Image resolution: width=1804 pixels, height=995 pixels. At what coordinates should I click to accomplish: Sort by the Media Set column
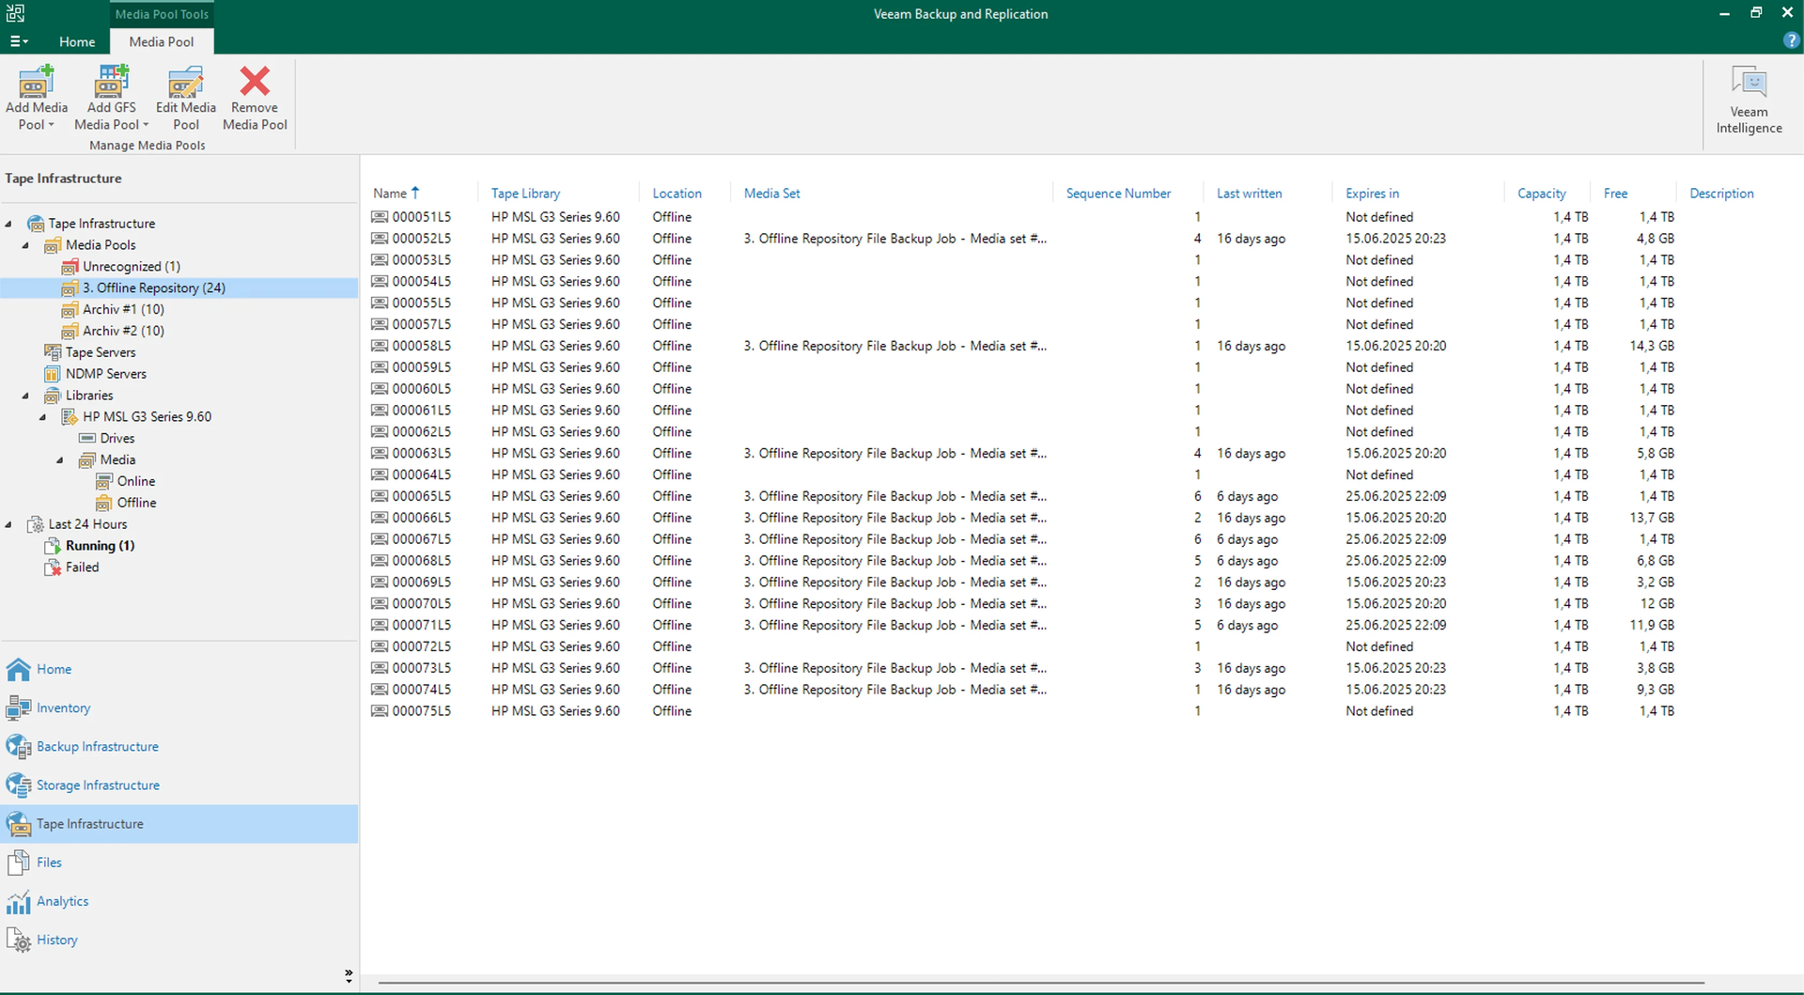coord(771,194)
